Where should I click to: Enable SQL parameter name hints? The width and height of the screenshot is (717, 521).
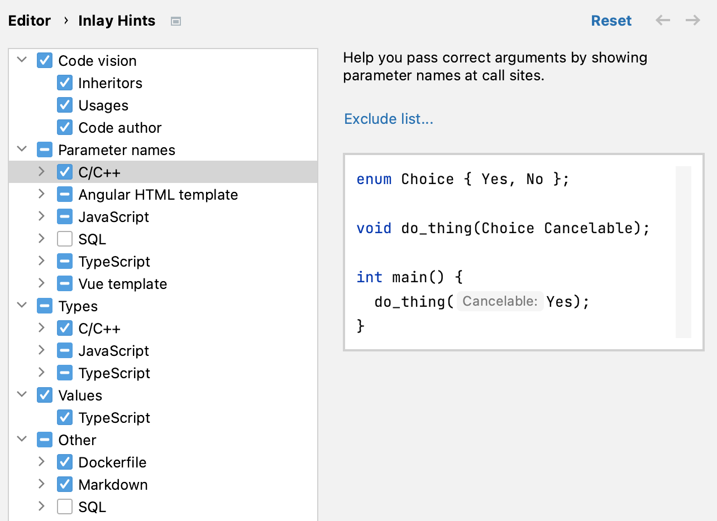click(65, 239)
